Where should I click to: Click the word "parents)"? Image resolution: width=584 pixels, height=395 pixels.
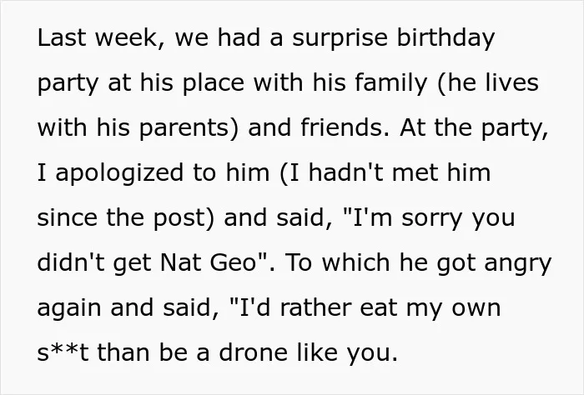pos(188,129)
